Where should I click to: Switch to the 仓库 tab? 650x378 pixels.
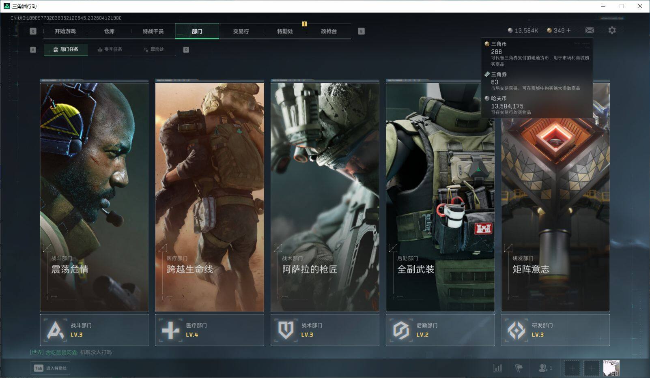[x=109, y=31]
